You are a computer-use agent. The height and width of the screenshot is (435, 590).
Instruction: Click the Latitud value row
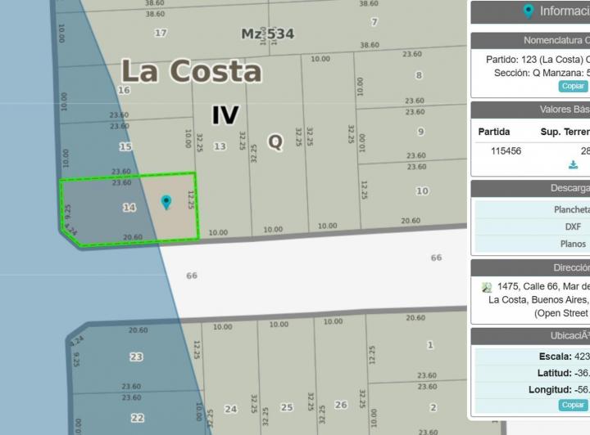point(533,373)
